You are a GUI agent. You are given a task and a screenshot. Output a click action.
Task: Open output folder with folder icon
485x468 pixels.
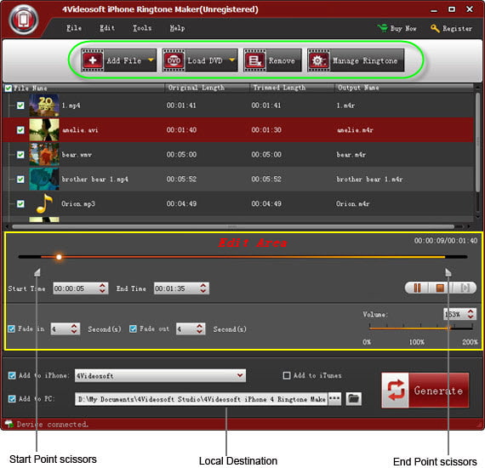click(353, 398)
